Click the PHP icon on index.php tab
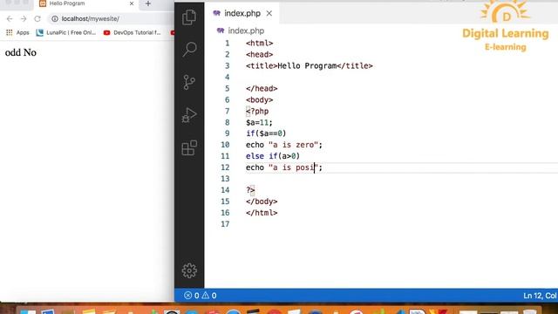This screenshot has width=558, height=314. click(216, 13)
